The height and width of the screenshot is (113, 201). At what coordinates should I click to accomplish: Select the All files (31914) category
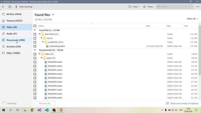coord(16,14)
